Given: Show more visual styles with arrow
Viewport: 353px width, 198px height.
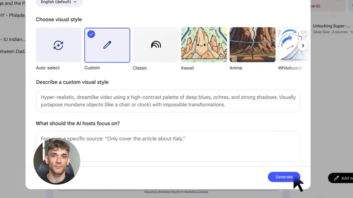Looking at the screenshot, I should (303, 46).
